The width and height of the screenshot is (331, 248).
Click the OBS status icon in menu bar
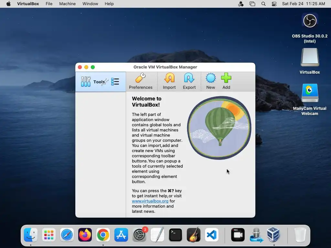pos(240,4)
